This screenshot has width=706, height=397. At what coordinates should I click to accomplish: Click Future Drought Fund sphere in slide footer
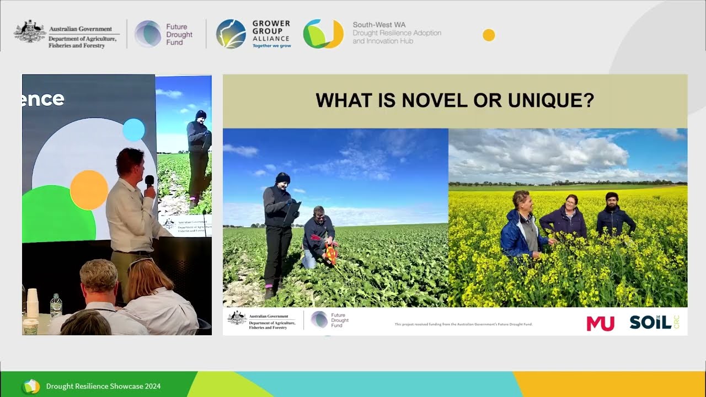tap(319, 320)
